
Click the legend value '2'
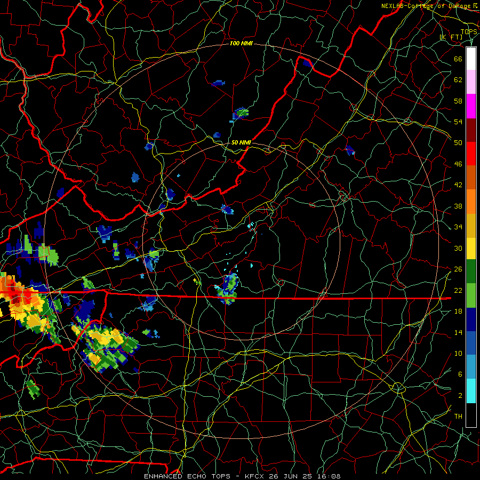click(460, 396)
